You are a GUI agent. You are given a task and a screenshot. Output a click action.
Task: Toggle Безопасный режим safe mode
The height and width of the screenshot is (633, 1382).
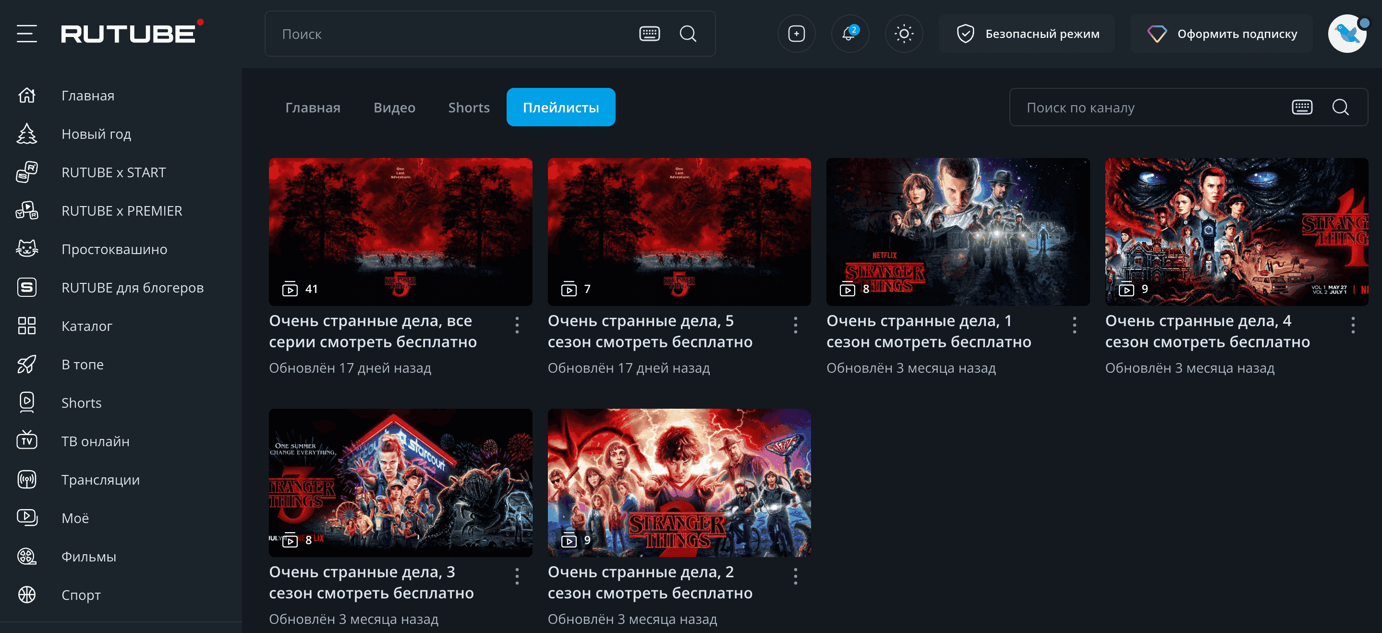point(1028,34)
